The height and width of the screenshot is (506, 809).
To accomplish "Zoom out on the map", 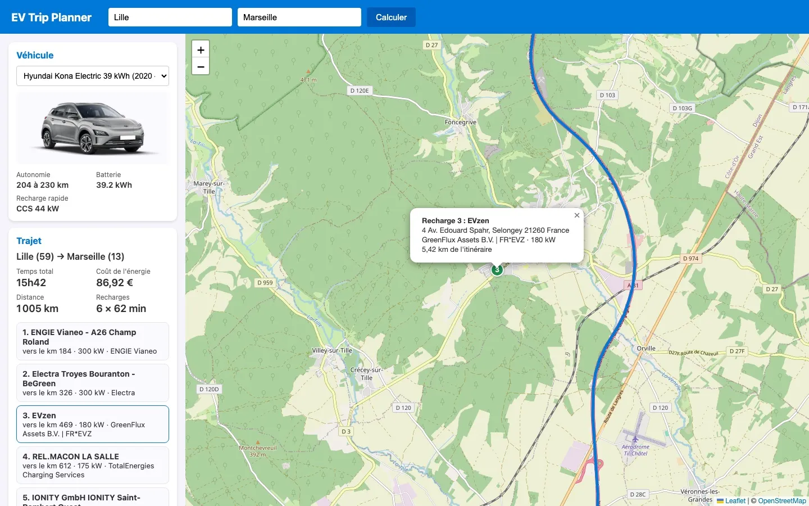I will coord(201,66).
